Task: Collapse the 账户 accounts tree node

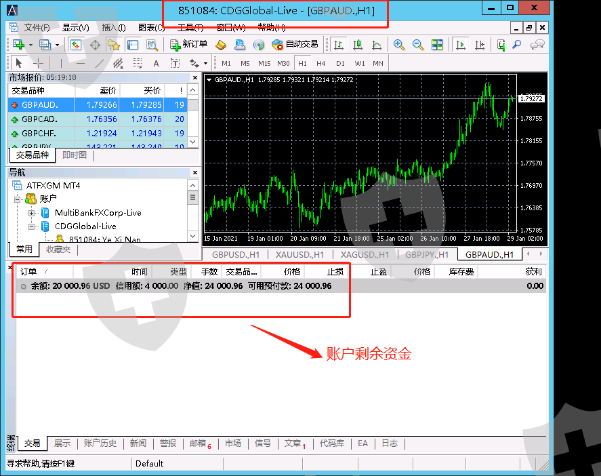Action: pyautogui.click(x=17, y=199)
